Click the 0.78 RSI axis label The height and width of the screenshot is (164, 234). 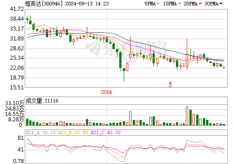tap(18, 161)
